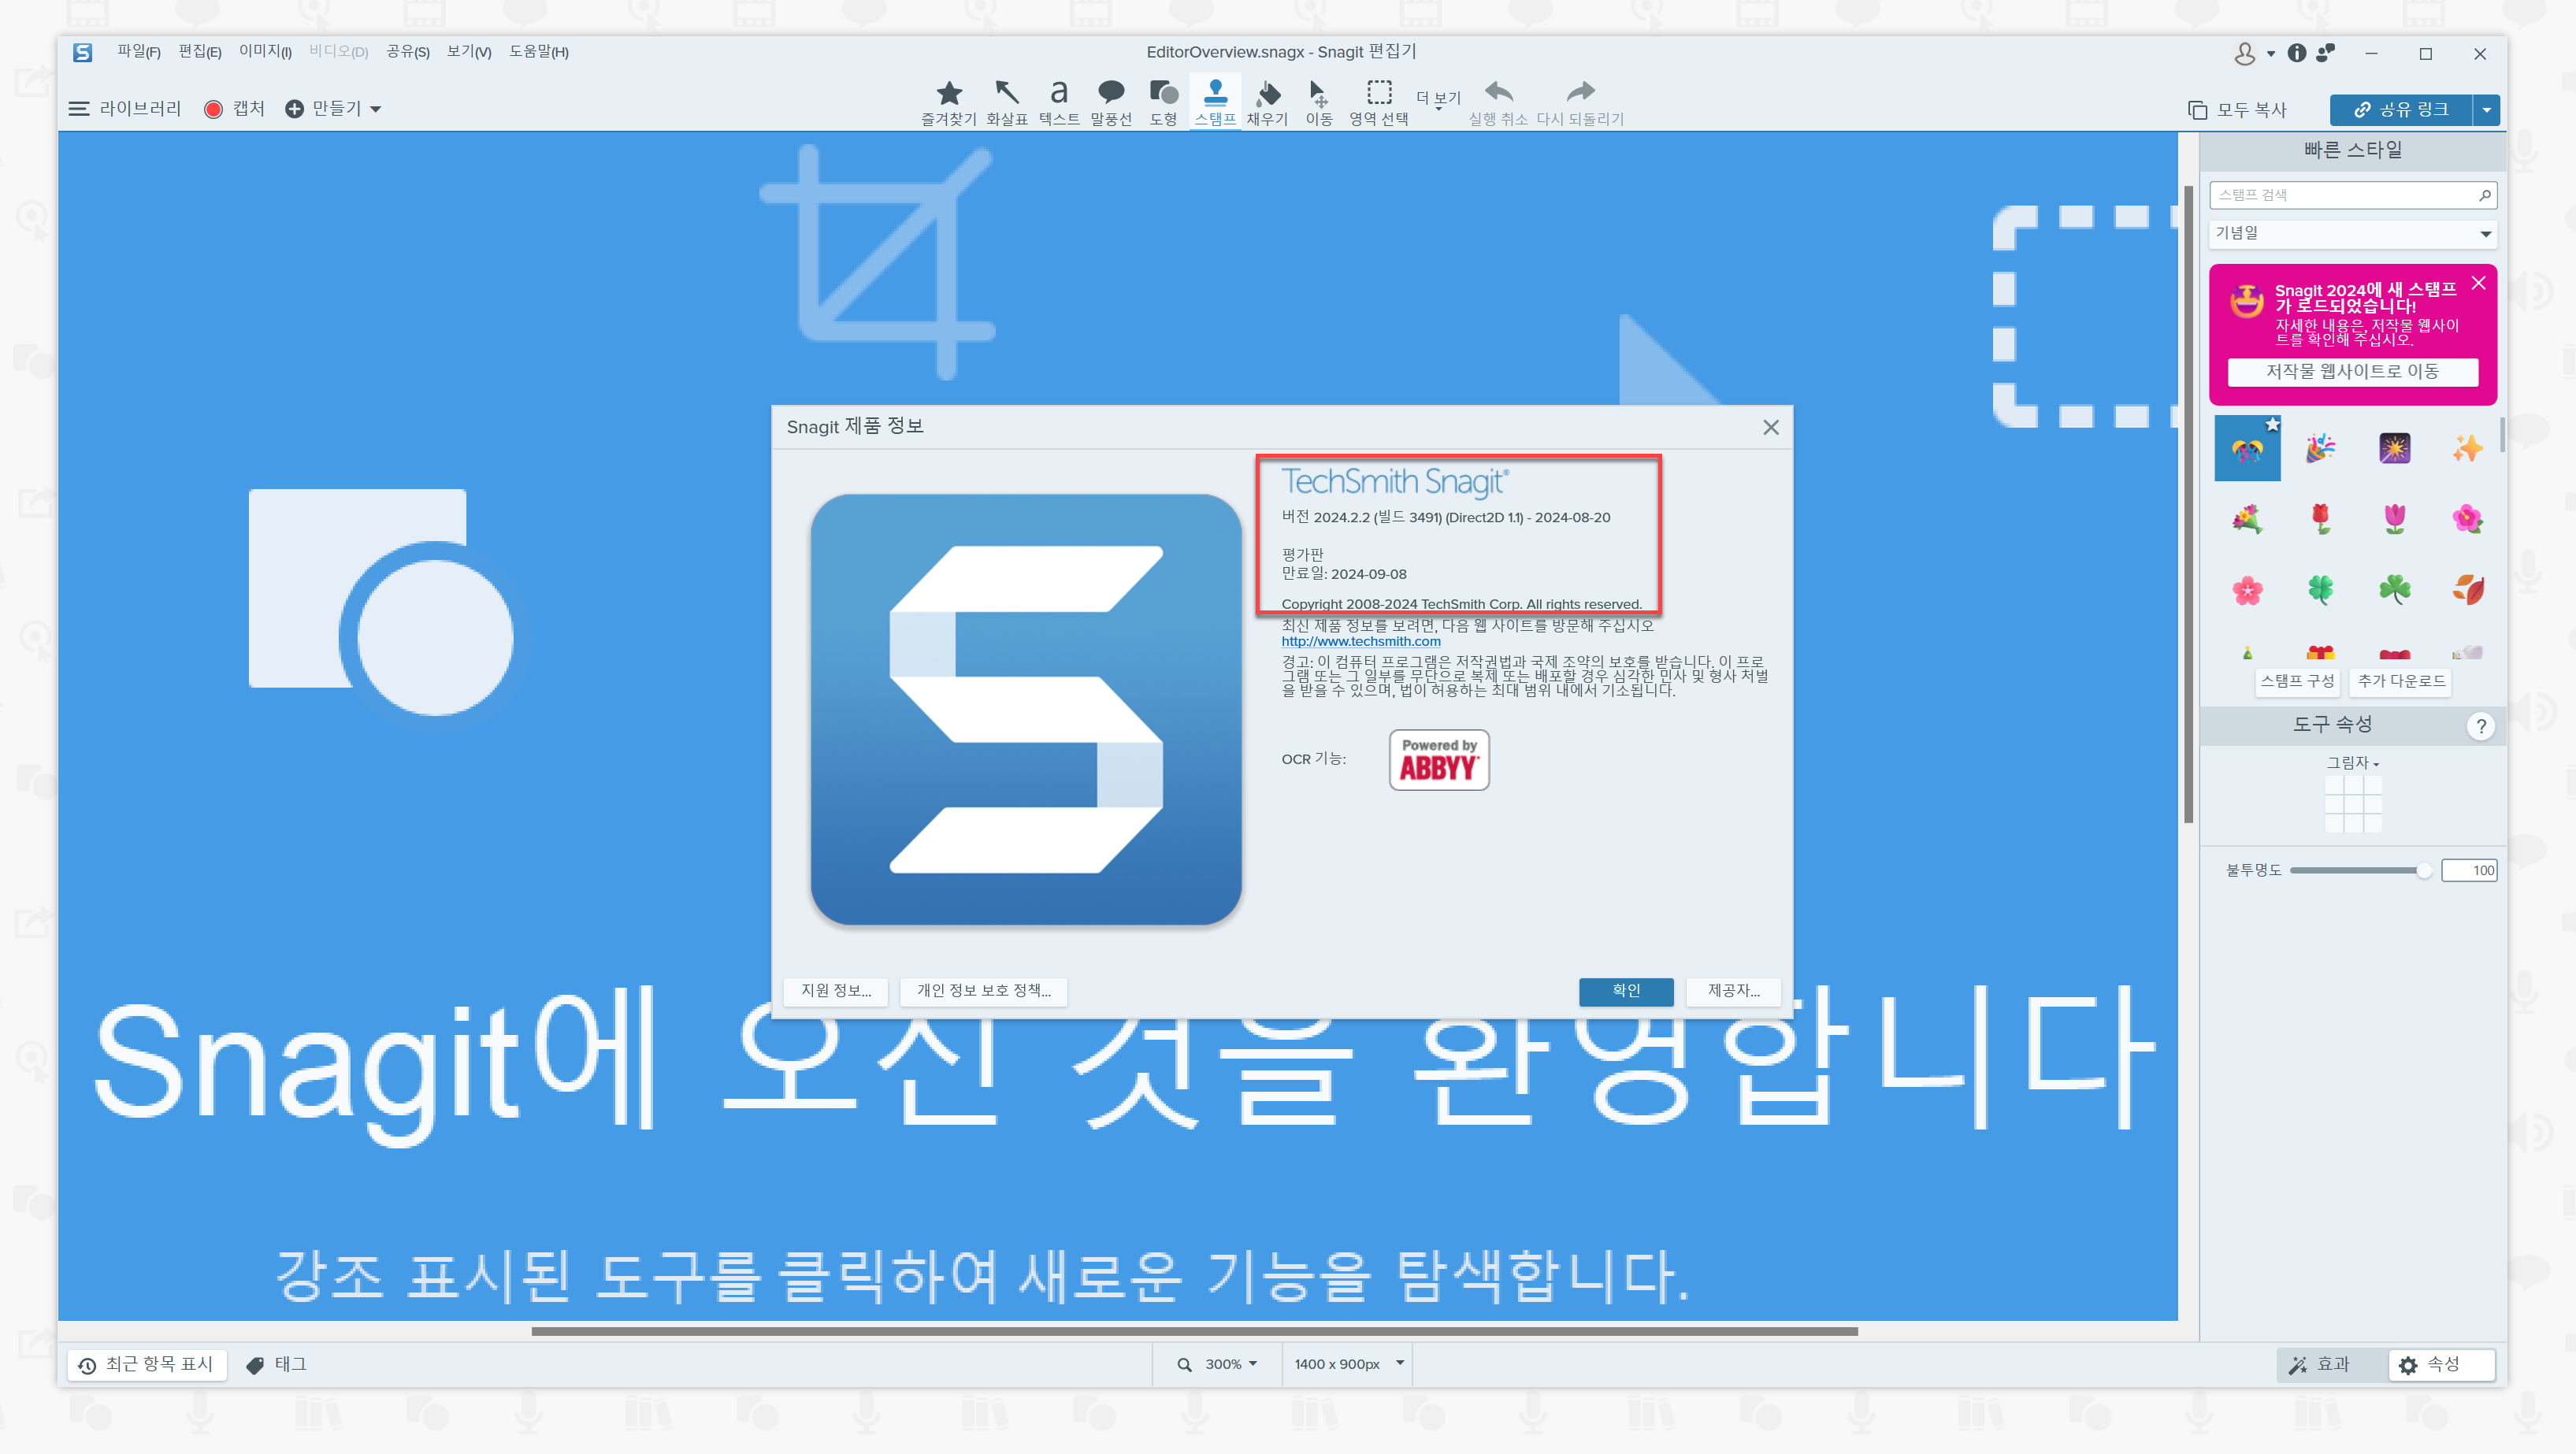2576x1454 pixels.
Task: Open the 파일(F) menu
Action: tap(138, 52)
